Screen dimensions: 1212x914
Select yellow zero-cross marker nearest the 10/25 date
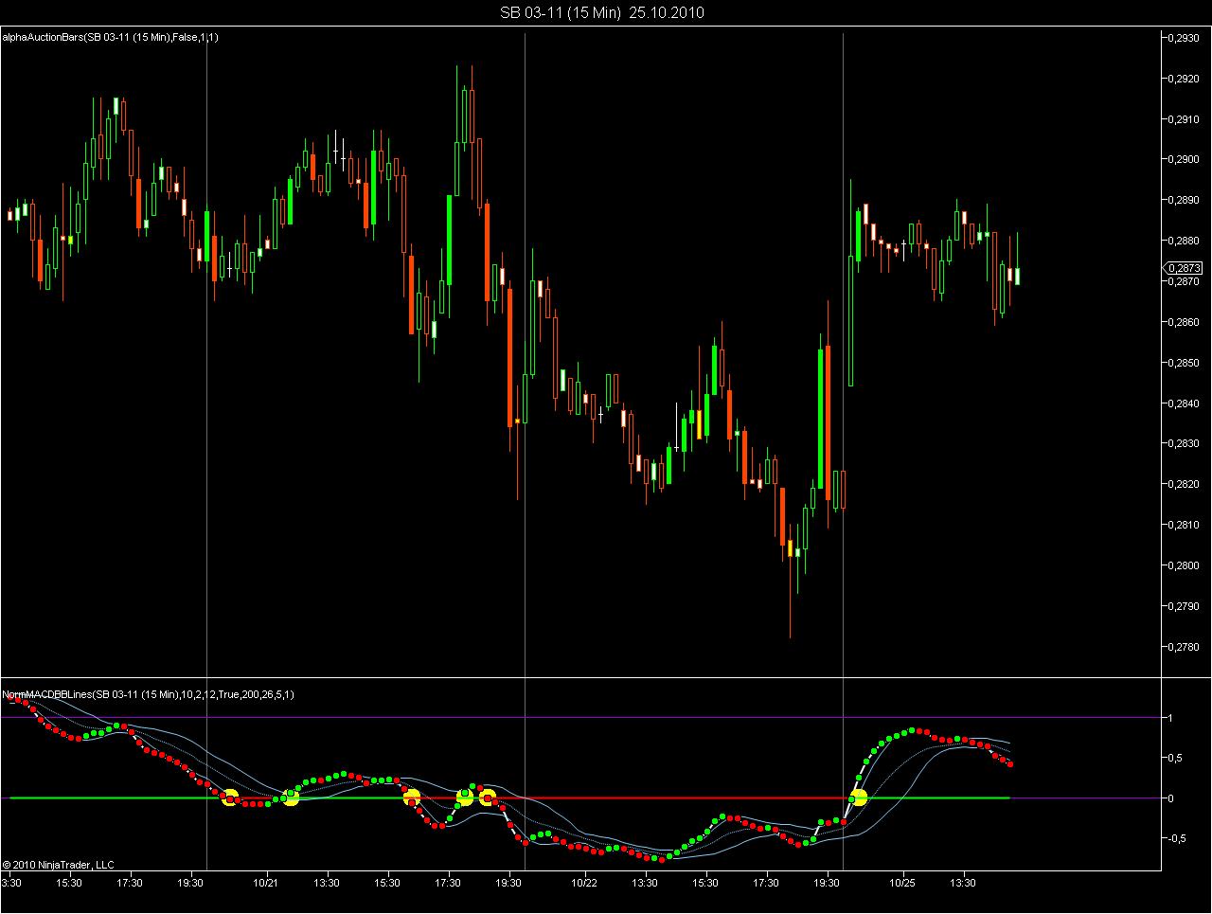click(858, 798)
